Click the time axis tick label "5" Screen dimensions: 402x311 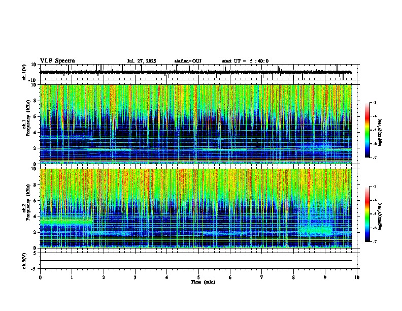pos(198,277)
